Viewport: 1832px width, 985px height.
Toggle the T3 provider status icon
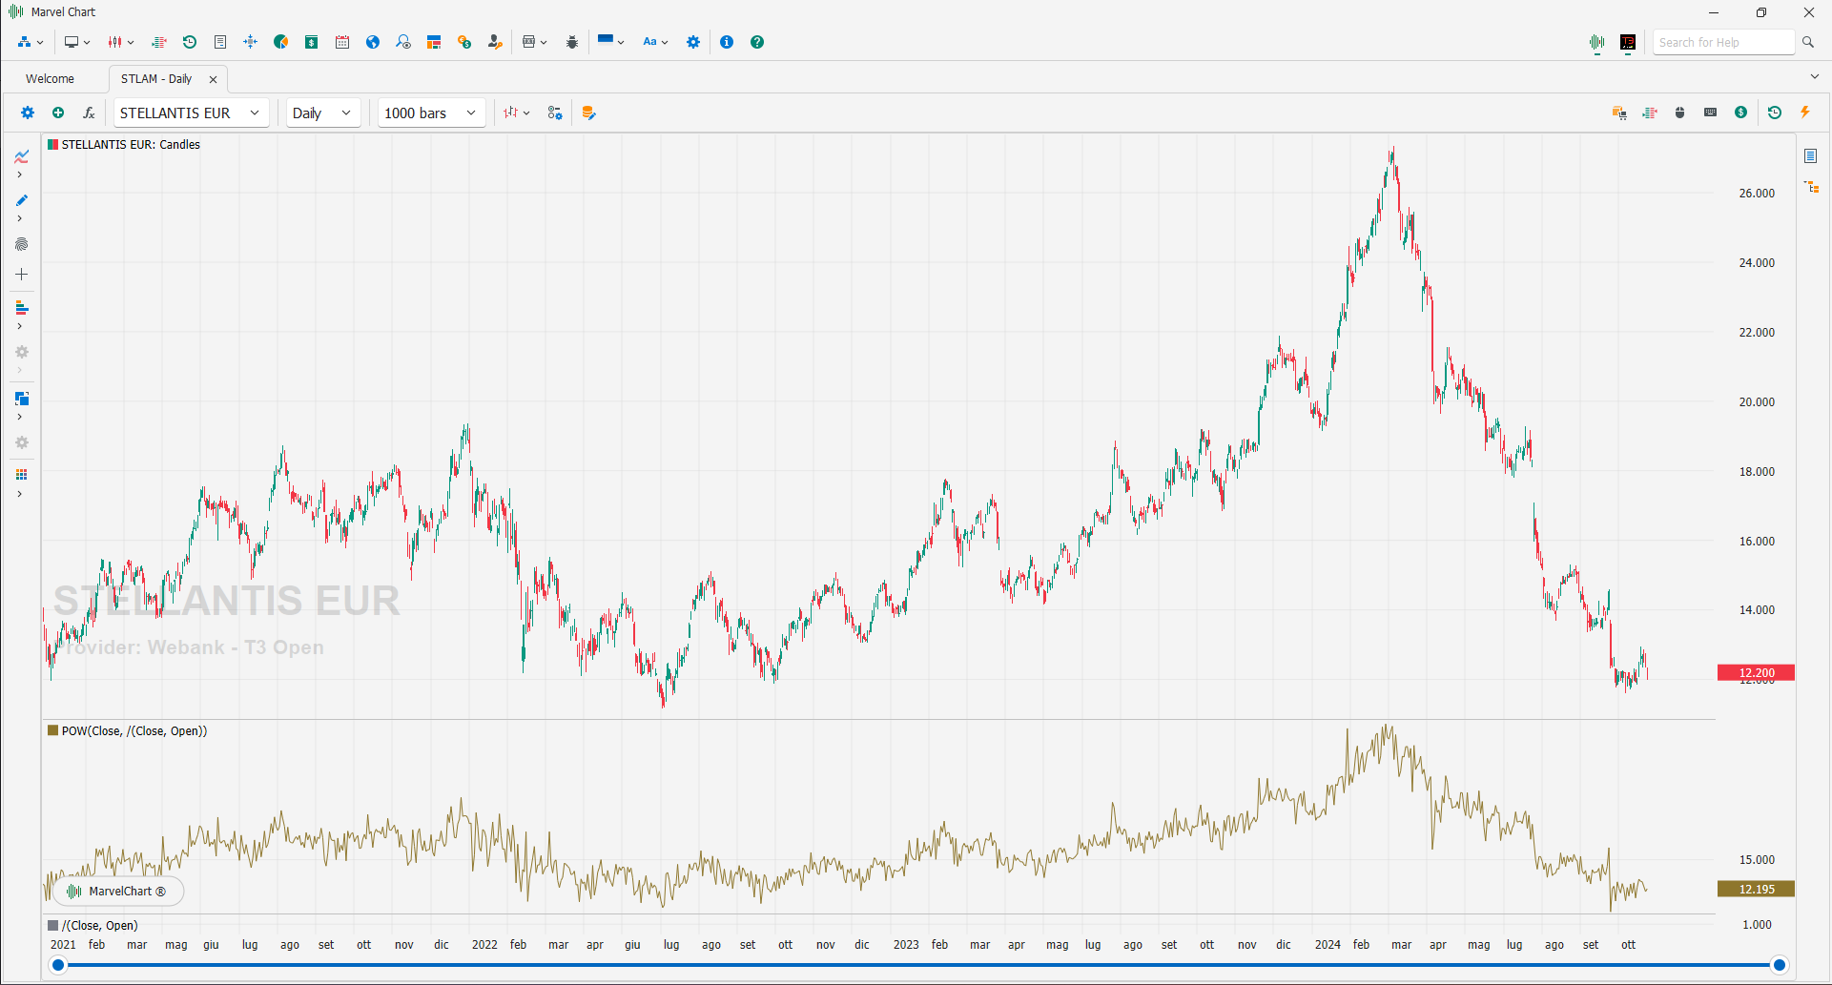[x=1628, y=42]
